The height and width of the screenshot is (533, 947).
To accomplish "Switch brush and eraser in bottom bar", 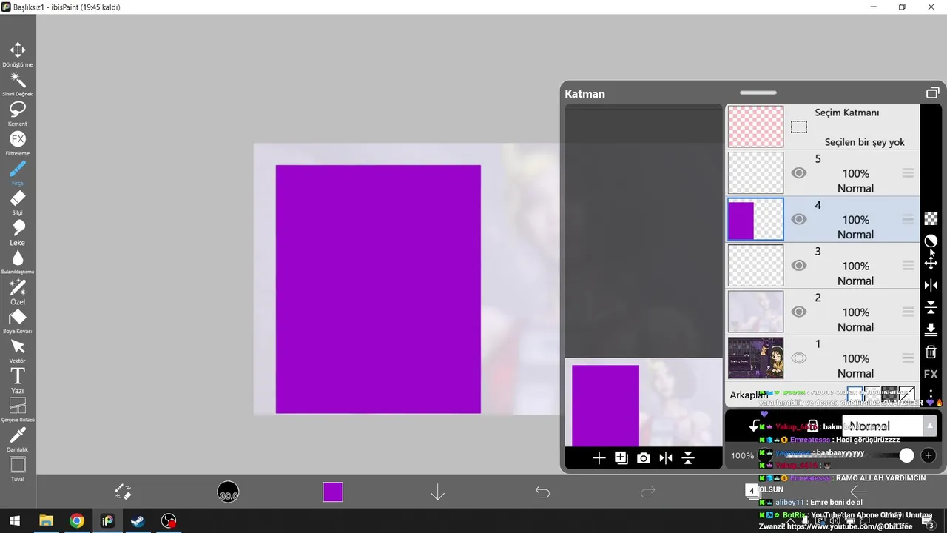I will [x=123, y=492].
